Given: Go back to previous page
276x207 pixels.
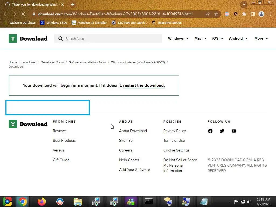Looking at the screenshot, I should [6, 14].
